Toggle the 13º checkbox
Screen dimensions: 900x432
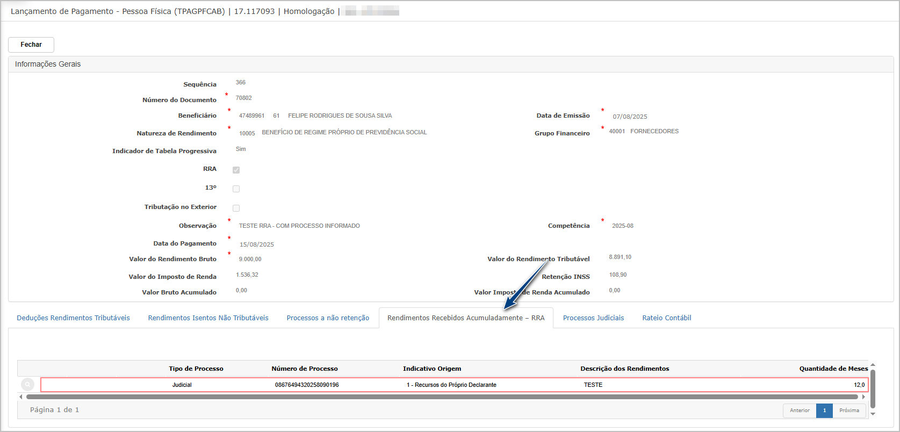[x=236, y=189]
